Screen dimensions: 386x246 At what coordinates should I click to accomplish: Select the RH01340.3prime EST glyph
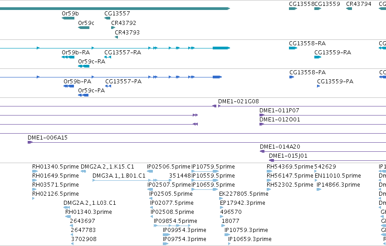click(x=68, y=217)
